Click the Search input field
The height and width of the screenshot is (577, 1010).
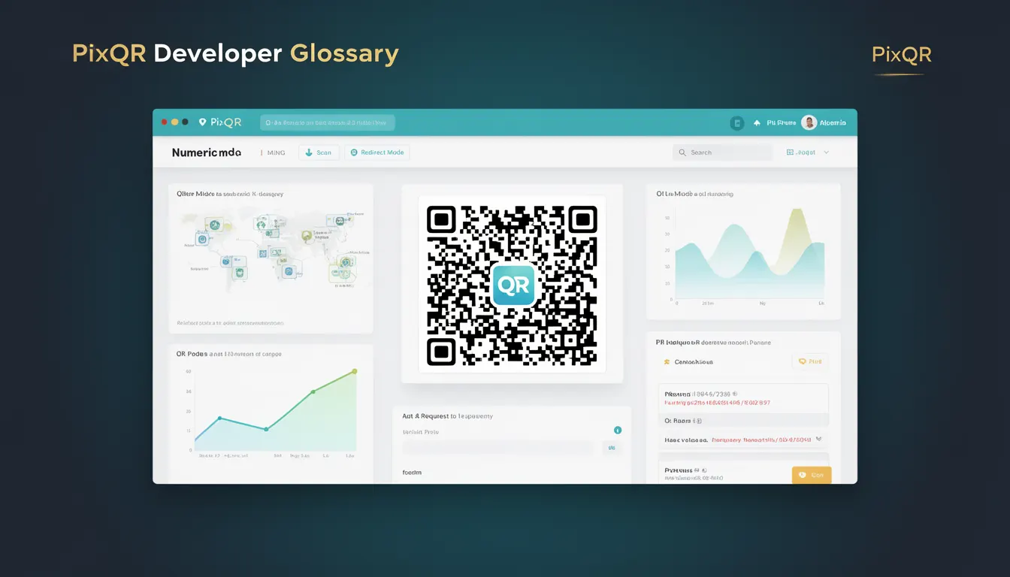click(x=722, y=153)
